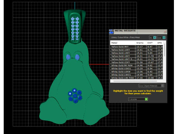
Task: Click the 8.54 DWT value
Action: 150,68
